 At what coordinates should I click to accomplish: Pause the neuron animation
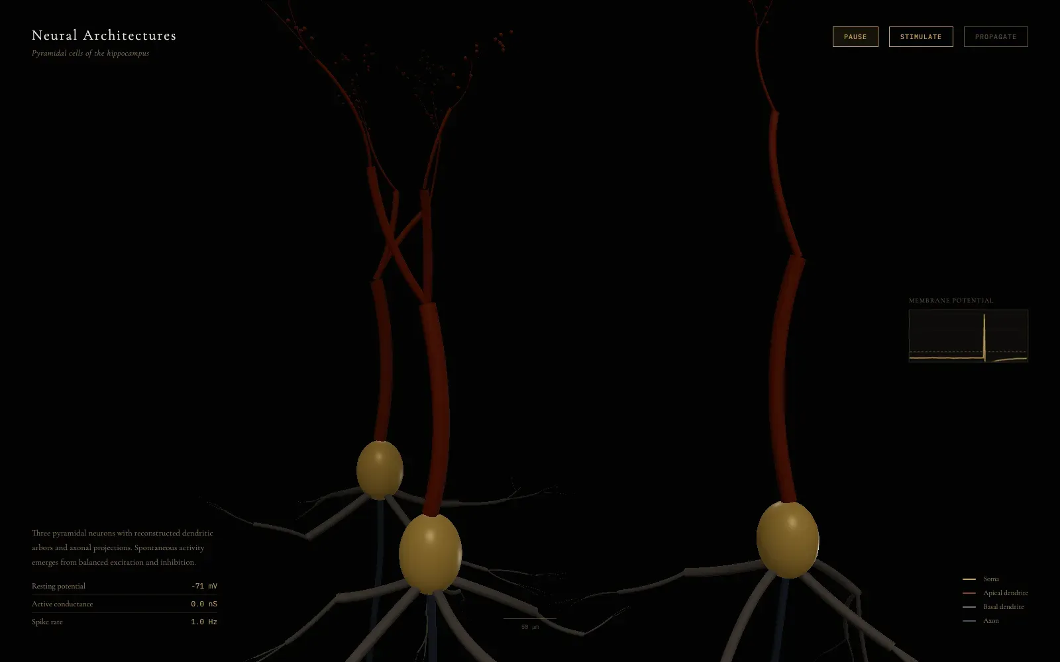point(855,36)
